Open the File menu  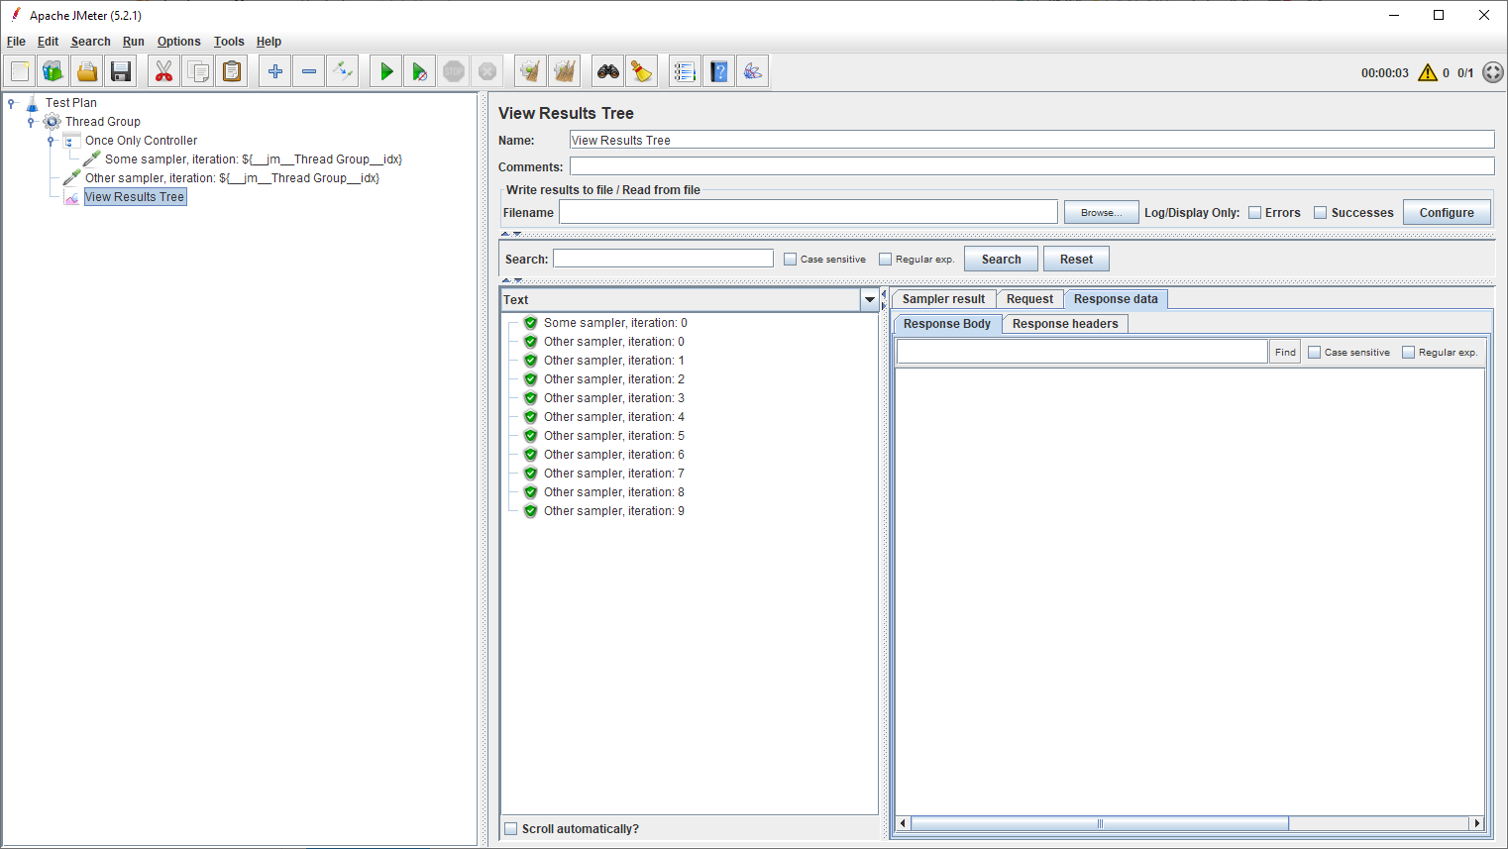point(16,42)
